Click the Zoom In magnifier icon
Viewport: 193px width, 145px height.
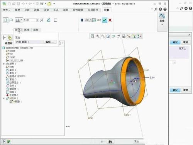coord(98,36)
